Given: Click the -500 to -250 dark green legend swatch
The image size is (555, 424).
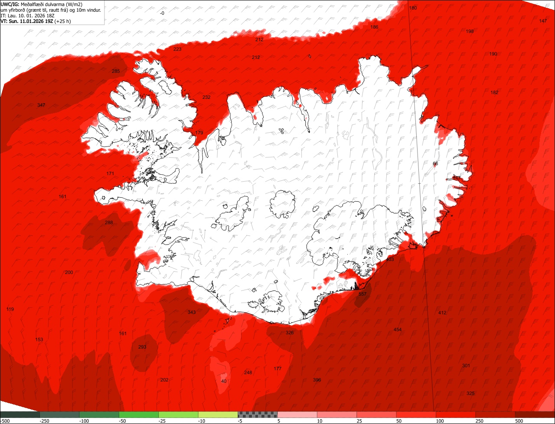Looking at the screenshot, I should point(20,414).
